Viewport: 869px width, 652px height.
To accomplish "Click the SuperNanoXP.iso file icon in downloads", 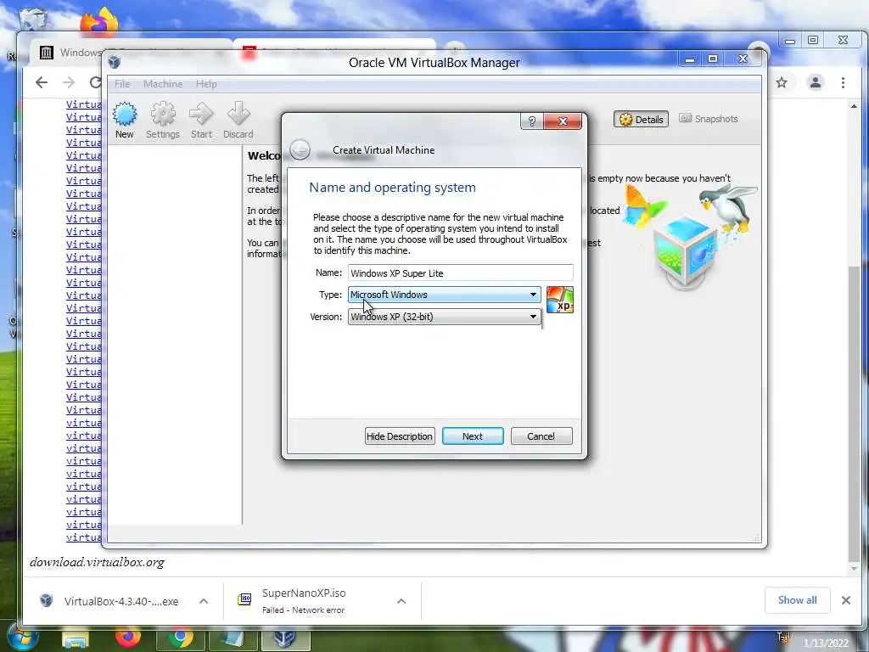I will click(x=244, y=599).
